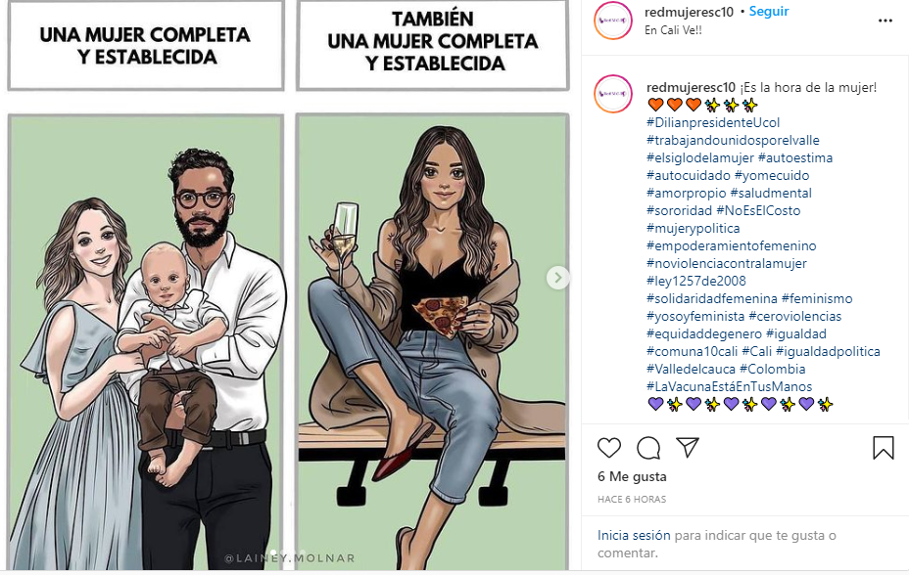Open the redmujeresc10 username in header

point(689,12)
